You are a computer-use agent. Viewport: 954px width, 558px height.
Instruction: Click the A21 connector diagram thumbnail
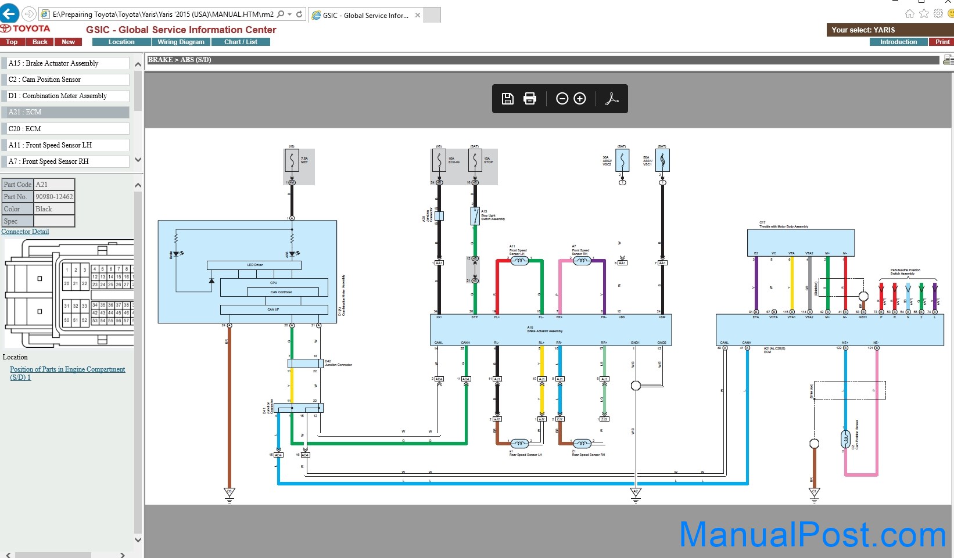coord(69,293)
